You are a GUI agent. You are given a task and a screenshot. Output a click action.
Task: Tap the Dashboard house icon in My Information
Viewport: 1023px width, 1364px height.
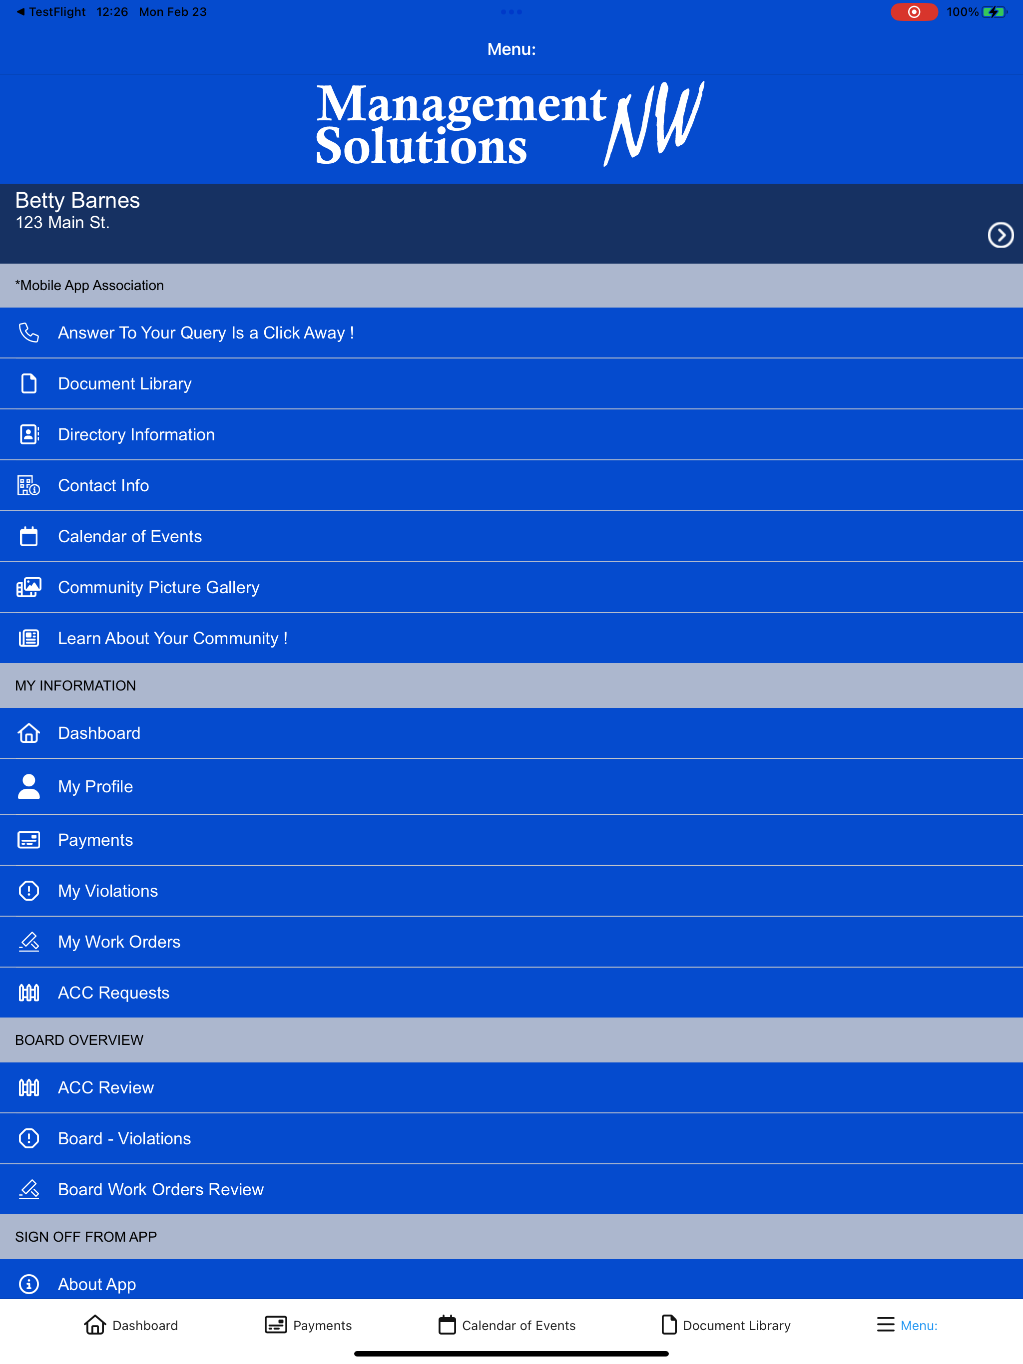[28, 733]
